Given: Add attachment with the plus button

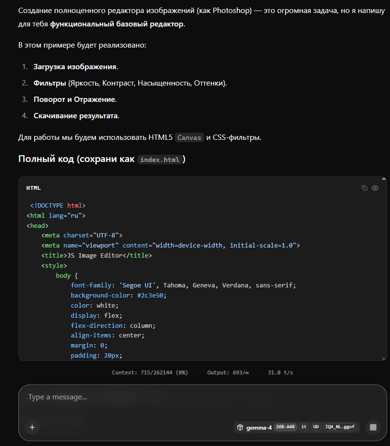Looking at the screenshot, I should [32, 427].
